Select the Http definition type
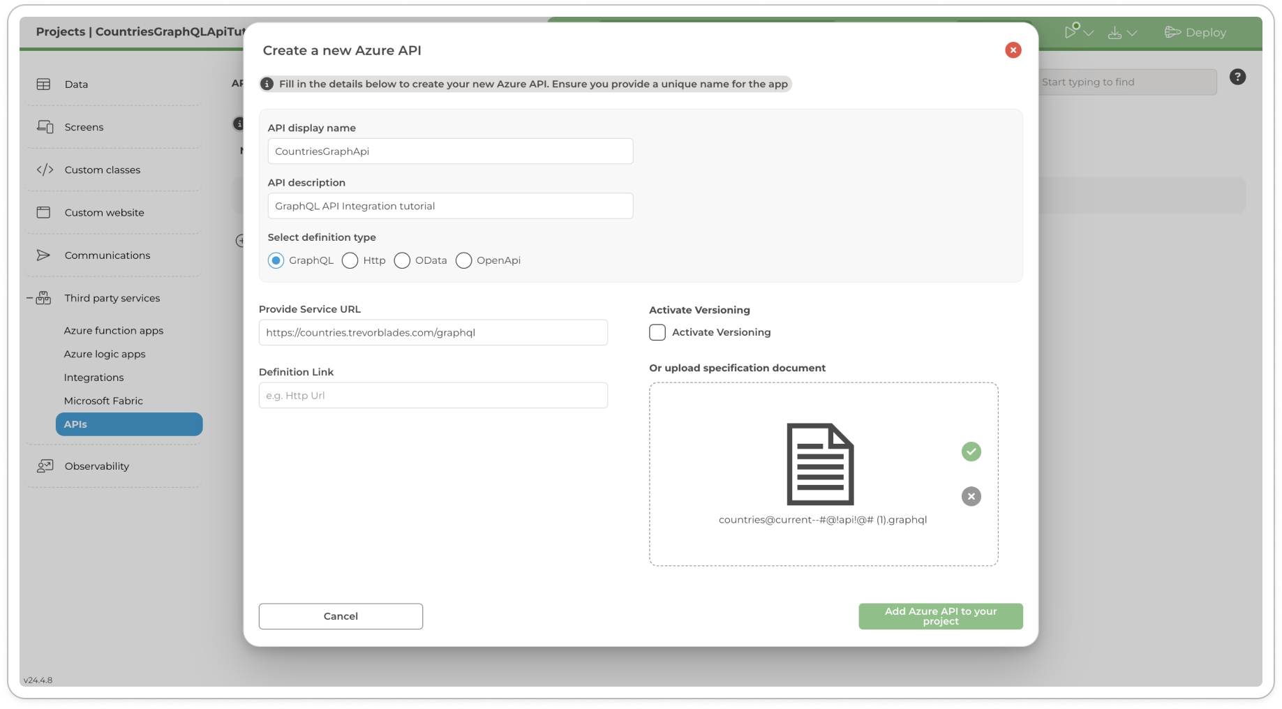1282x709 pixels. coord(350,260)
